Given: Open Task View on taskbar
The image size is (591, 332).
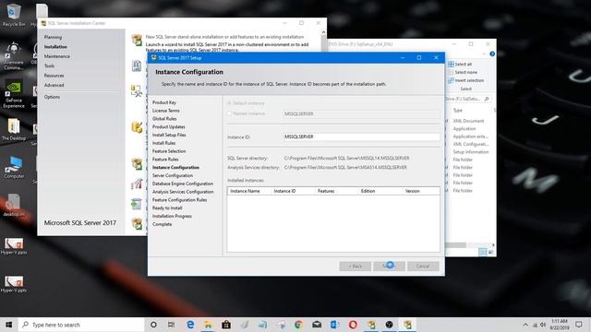Looking at the screenshot, I should click(171, 325).
